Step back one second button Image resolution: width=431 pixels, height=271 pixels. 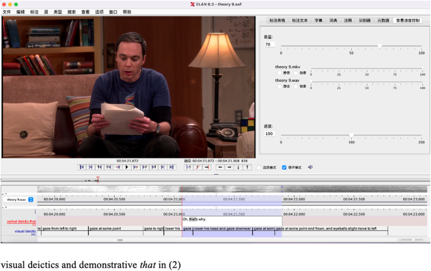pyautogui.click(x=99, y=167)
